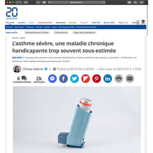Show Safari tab overview

pyautogui.click(x=141, y=2)
